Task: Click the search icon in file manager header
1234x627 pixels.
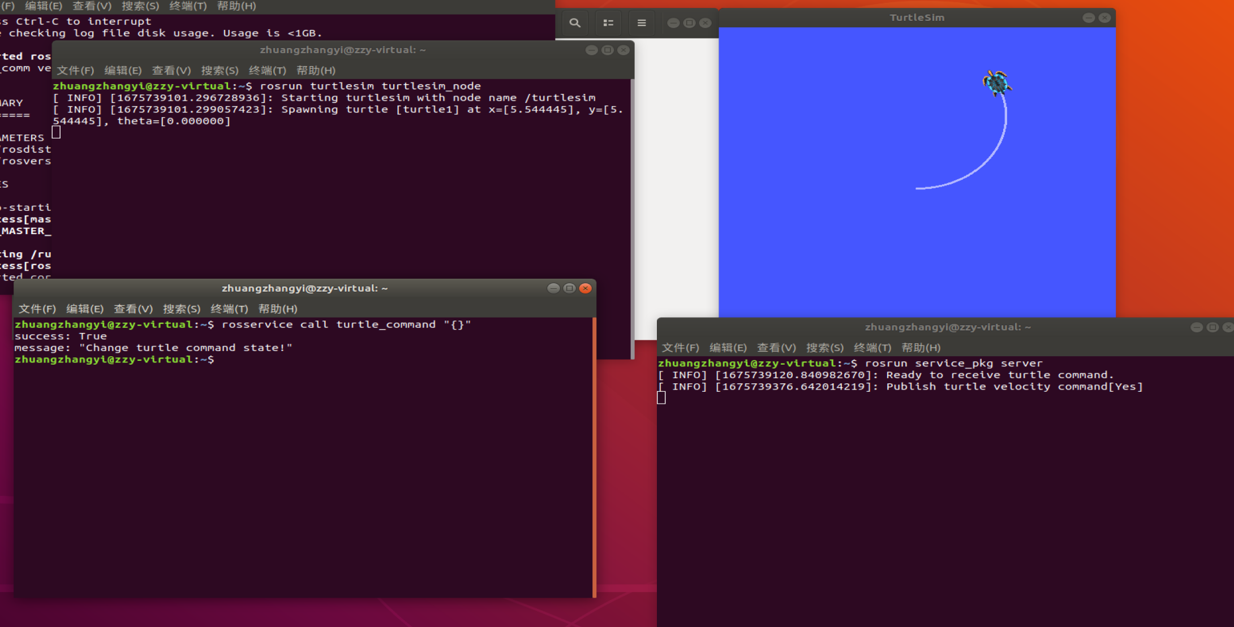Action: (x=575, y=23)
